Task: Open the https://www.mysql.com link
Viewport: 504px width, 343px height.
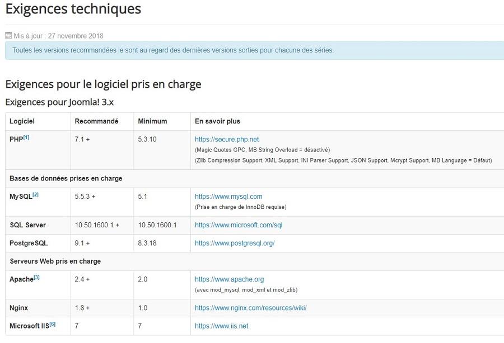Action: 228,197
